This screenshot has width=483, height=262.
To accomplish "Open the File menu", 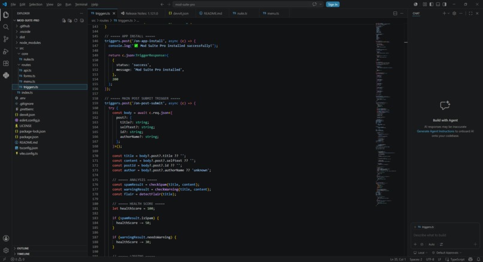I will pos(13,4).
